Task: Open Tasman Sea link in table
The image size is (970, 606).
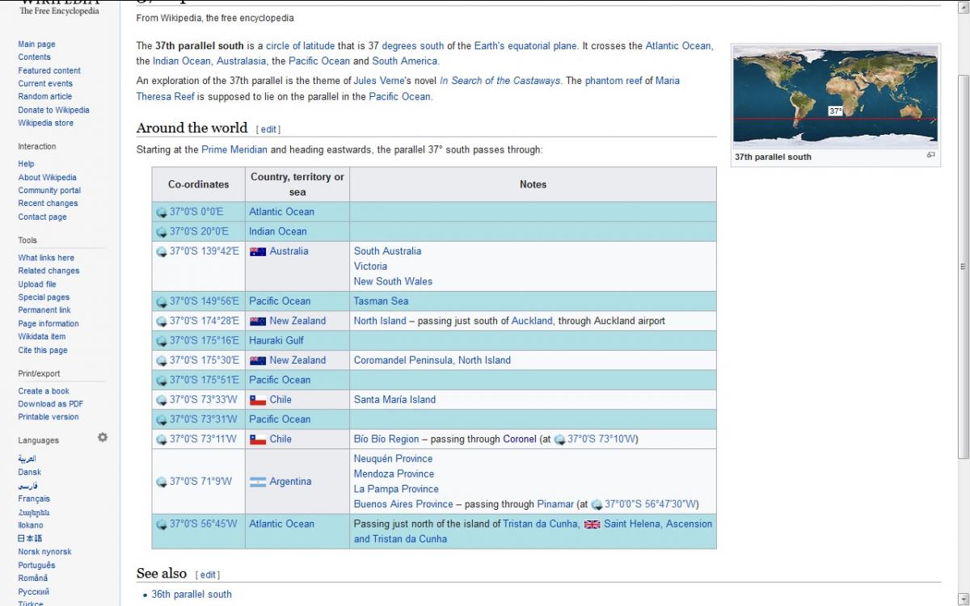Action: (x=381, y=301)
